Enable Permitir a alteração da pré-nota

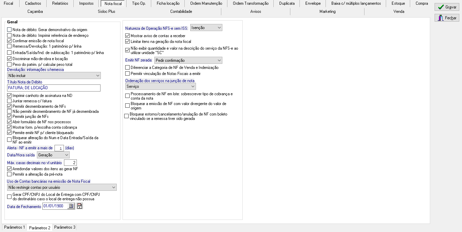9,174
